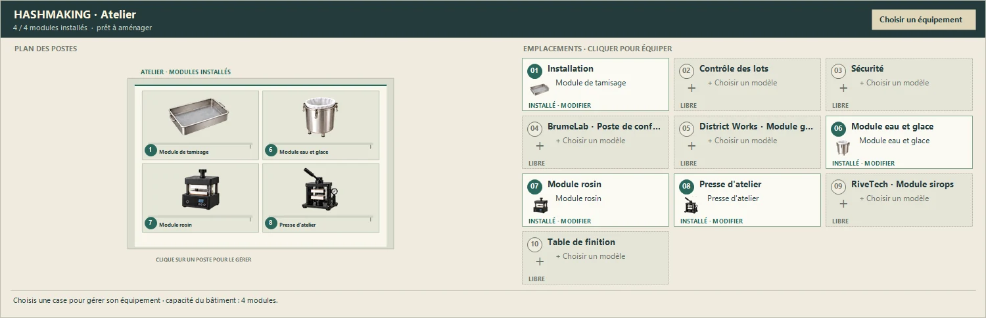
Task: Click Module de tamisage label in the plan
Action: [184, 152]
